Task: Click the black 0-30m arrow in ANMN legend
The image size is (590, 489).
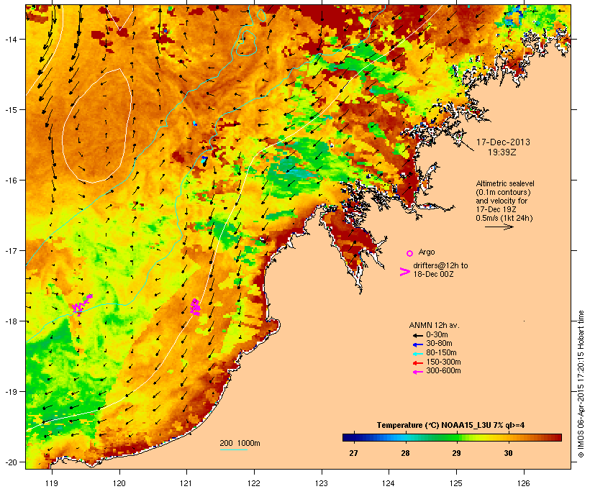Action: point(418,335)
